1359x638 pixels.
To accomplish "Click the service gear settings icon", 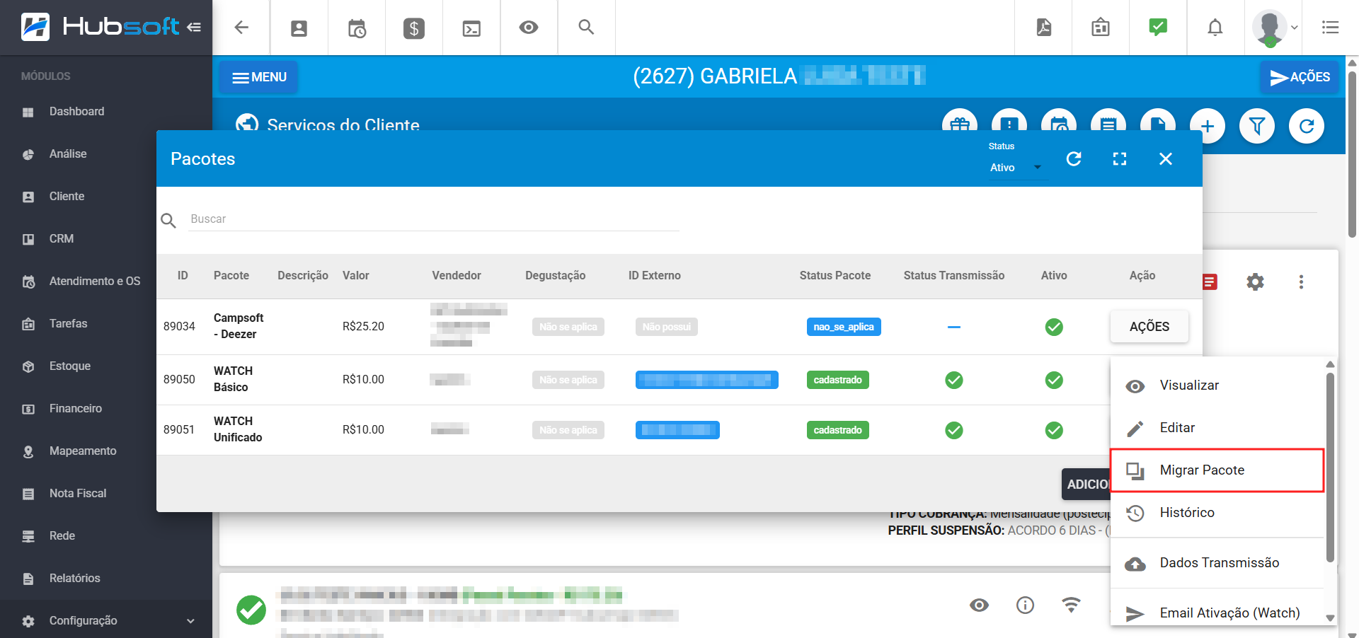I will click(1255, 282).
